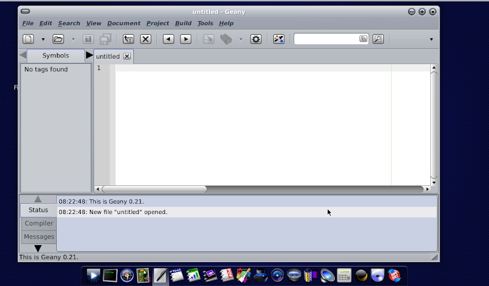Select 'New file "untitled" opened.' log line
Image resolution: width=489 pixels, height=286 pixels.
point(247,212)
